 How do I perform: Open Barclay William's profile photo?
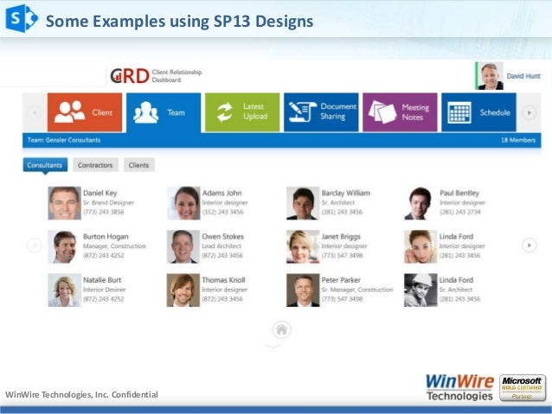[x=303, y=203]
